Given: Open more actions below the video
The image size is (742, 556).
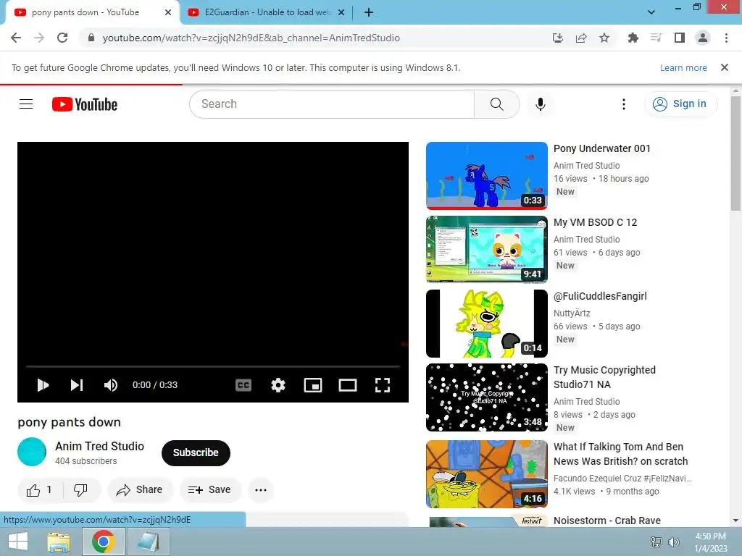Looking at the screenshot, I should click(x=261, y=490).
